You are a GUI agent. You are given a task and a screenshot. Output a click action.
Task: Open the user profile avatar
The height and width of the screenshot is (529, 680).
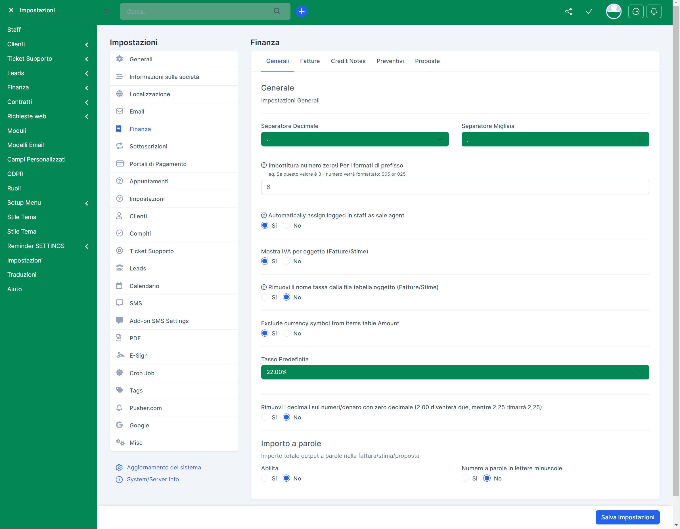pyautogui.click(x=613, y=12)
